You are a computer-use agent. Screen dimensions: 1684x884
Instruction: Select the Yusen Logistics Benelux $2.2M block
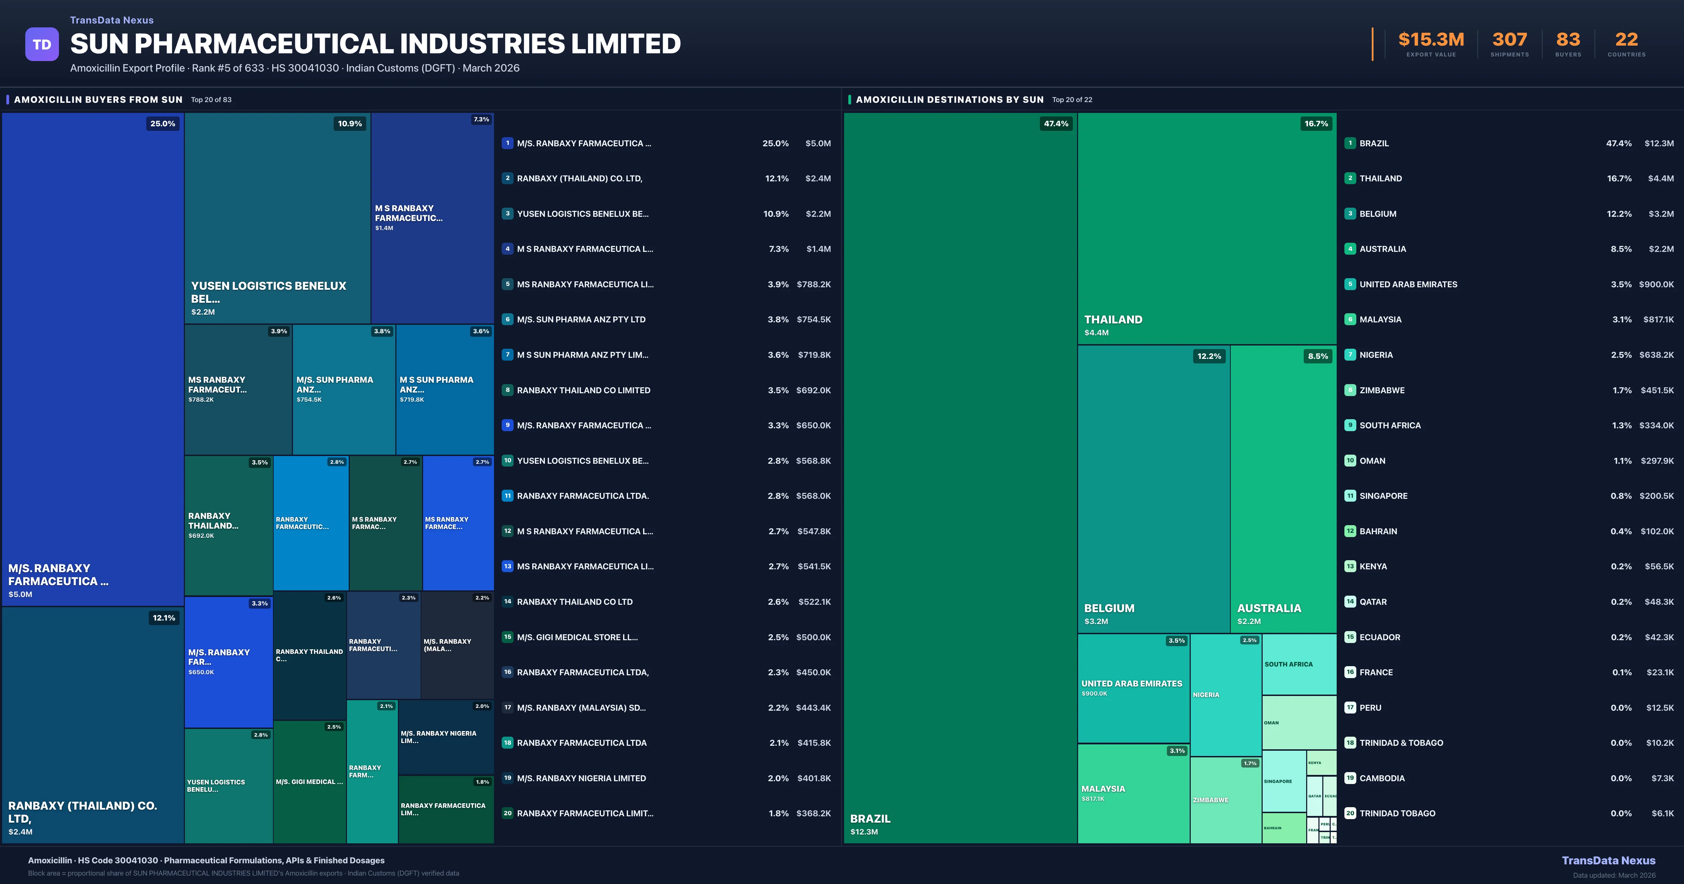click(x=277, y=218)
